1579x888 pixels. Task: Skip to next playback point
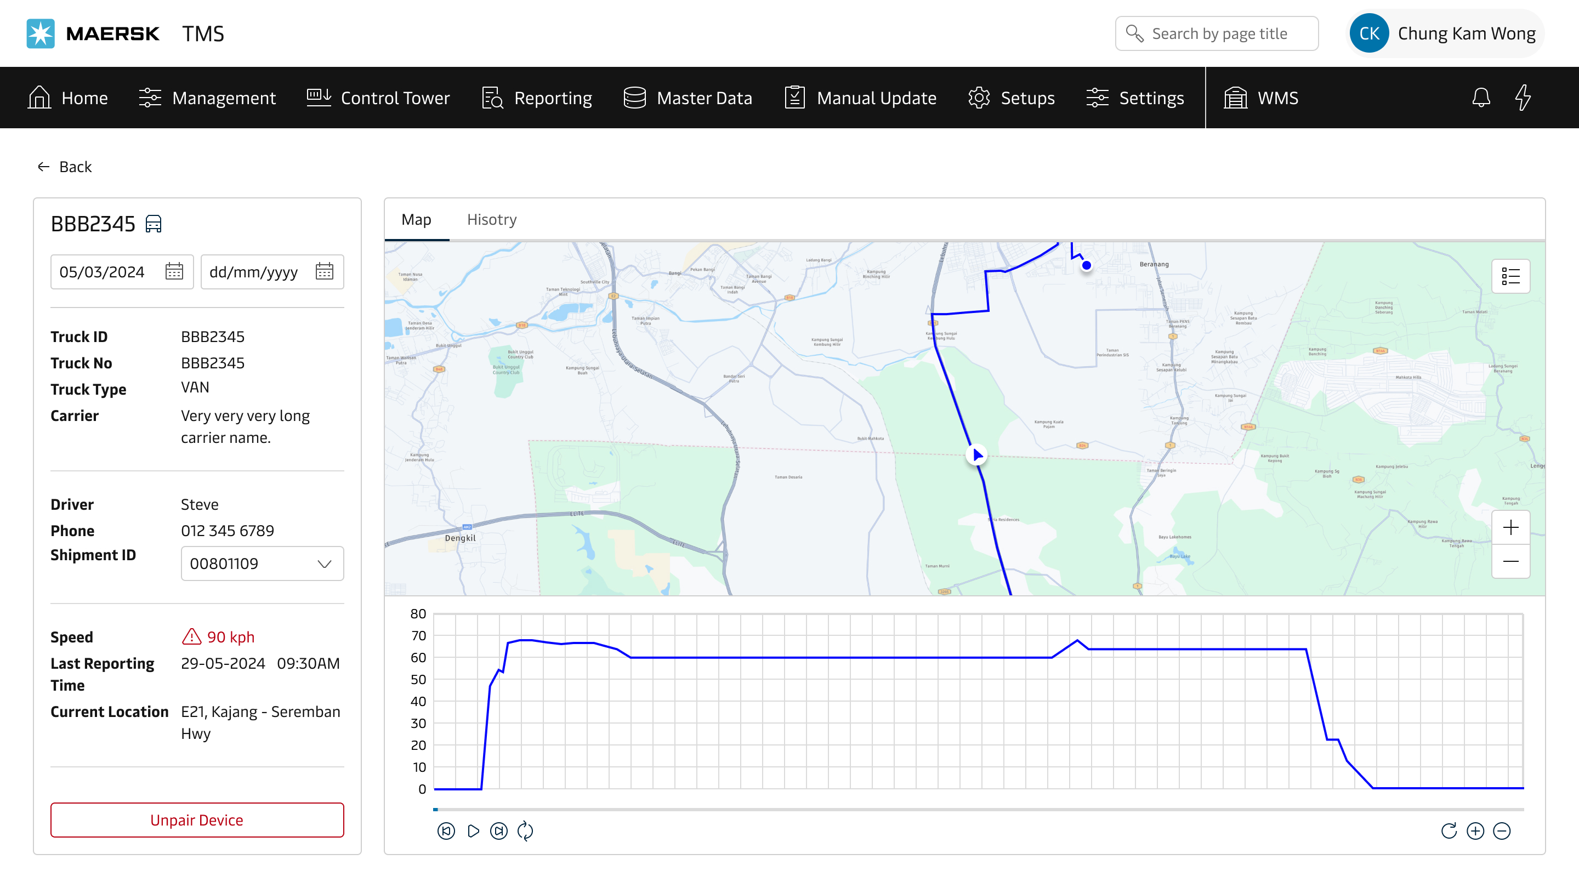click(x=498, y=831)
